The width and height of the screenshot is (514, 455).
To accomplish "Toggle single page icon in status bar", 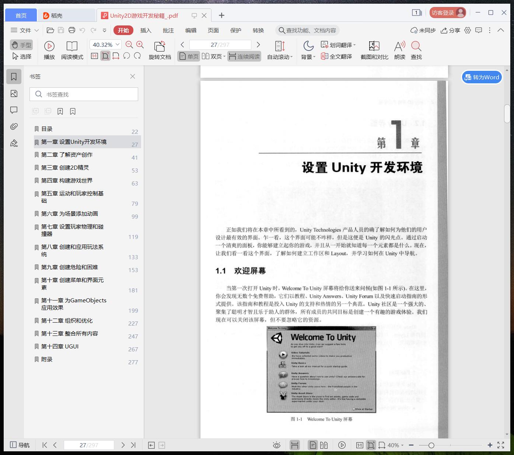I will point(312,445).
